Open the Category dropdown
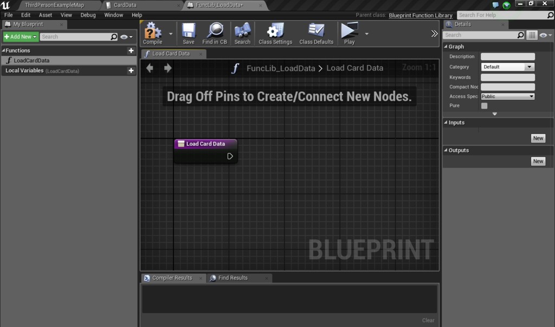 click(x=508, y=67)
